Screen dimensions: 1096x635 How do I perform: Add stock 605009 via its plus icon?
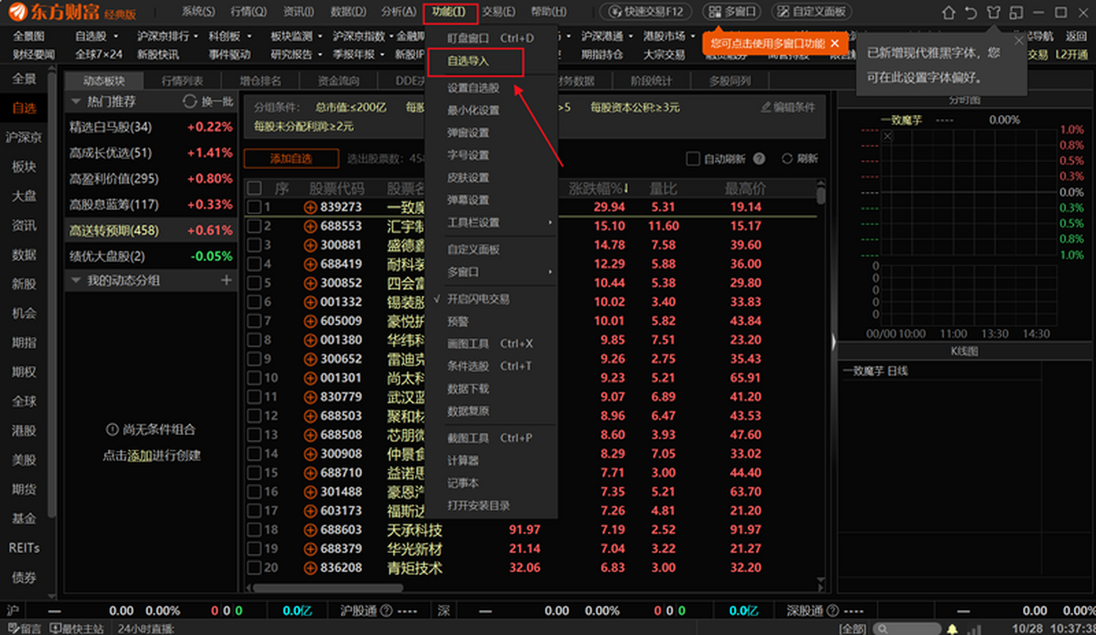(311, 321)
